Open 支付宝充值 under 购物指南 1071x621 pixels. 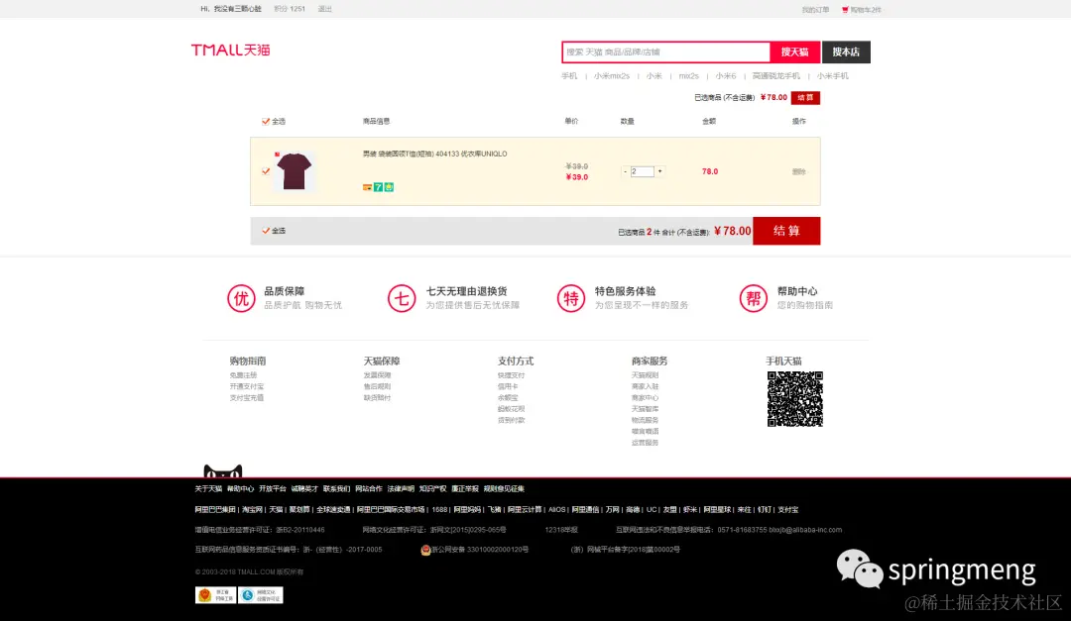click(x=247, y=398)
